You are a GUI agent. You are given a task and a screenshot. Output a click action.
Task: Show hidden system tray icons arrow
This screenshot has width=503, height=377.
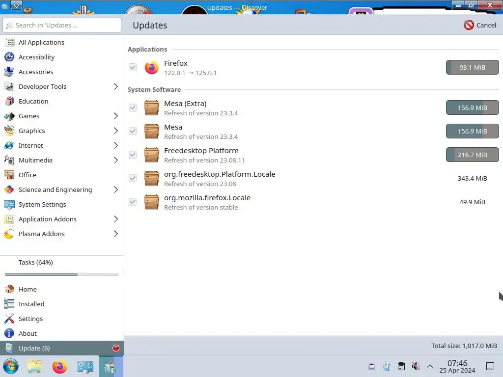pos(430,366)
